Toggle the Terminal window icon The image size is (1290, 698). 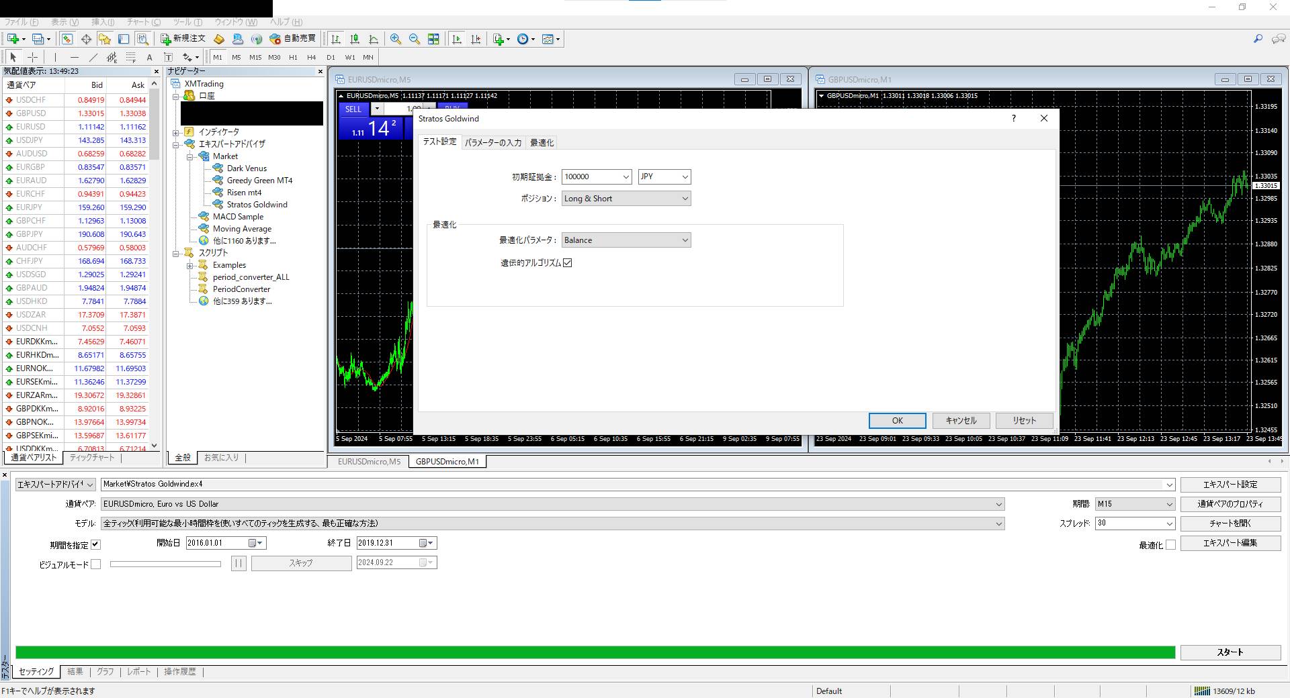pos(124,39)
